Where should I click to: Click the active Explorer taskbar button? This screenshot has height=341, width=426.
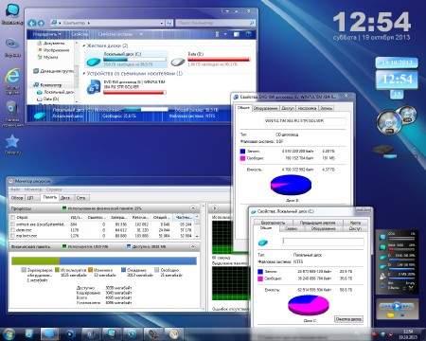click(x=49, y=333)
